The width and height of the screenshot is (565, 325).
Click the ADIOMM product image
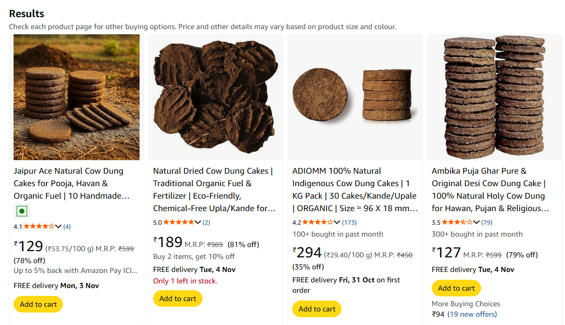point(355,97)
